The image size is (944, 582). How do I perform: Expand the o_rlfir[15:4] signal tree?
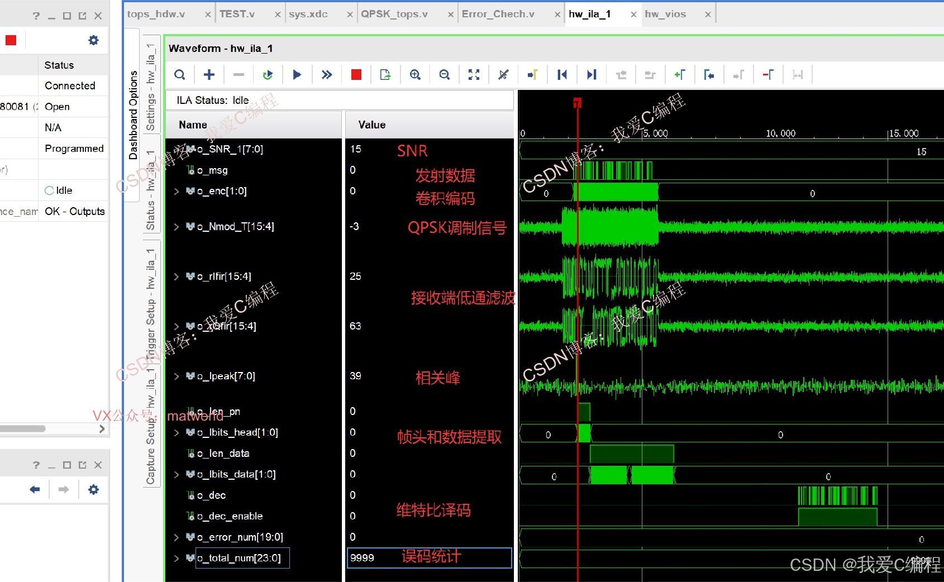[x=177, y=276]
